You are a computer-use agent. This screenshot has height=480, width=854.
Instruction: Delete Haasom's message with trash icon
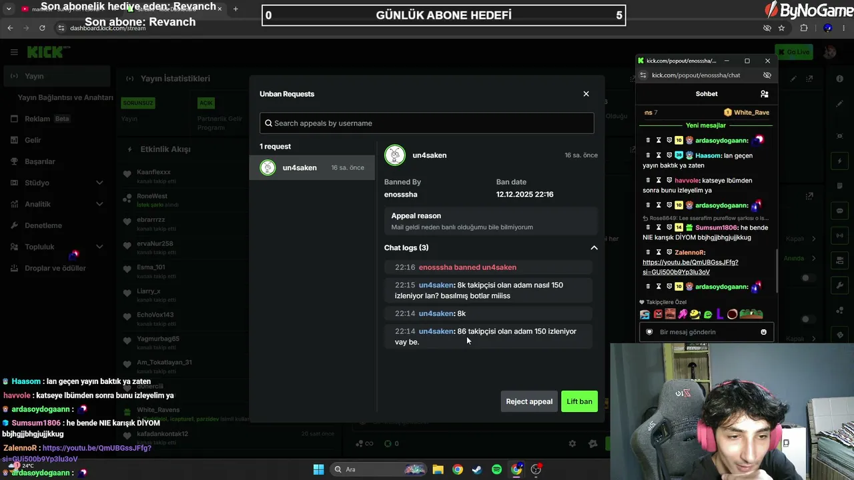pos(648,155)
